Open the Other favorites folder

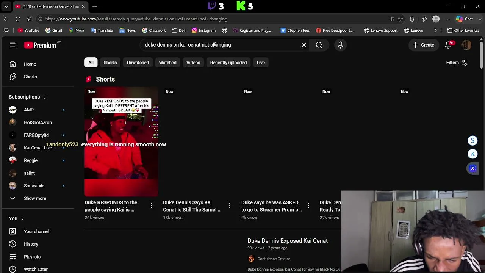(x=463, y=30)
